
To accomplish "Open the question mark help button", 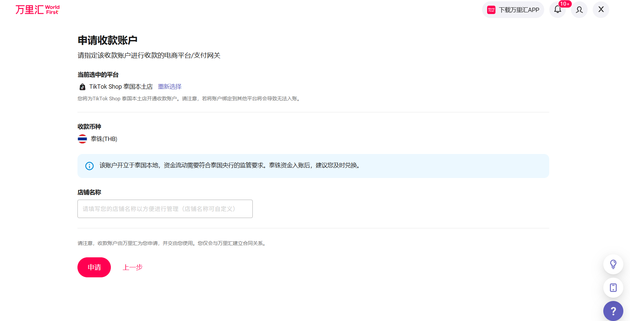I will pos(613,311).
